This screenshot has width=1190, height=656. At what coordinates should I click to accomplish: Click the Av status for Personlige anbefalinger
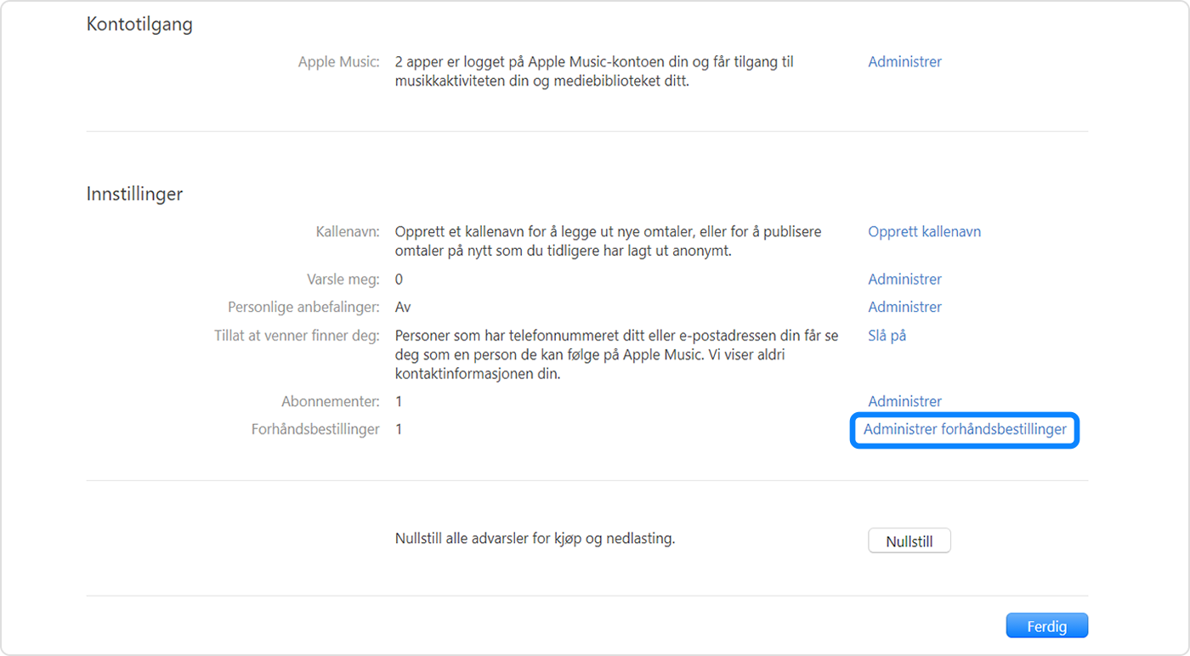[x=402, y=307]
